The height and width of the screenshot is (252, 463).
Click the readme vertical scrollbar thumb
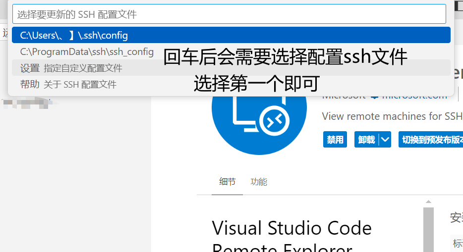(428, 230)
